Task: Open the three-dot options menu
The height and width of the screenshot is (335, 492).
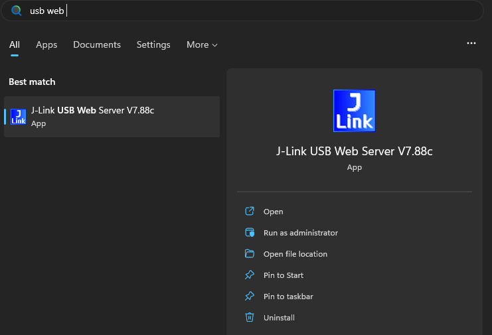Action: coord(471,43)
